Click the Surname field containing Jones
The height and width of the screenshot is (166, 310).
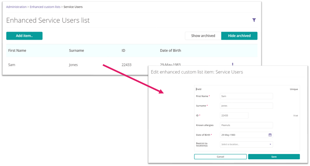pos(246,106)
